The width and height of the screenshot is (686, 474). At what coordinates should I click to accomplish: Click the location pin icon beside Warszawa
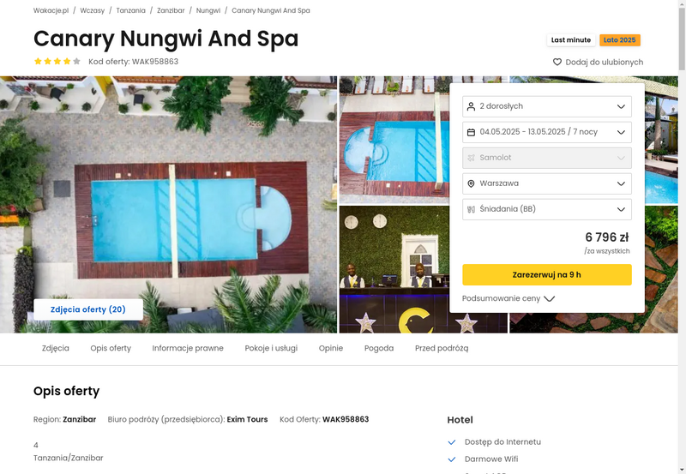click(471, 183)
